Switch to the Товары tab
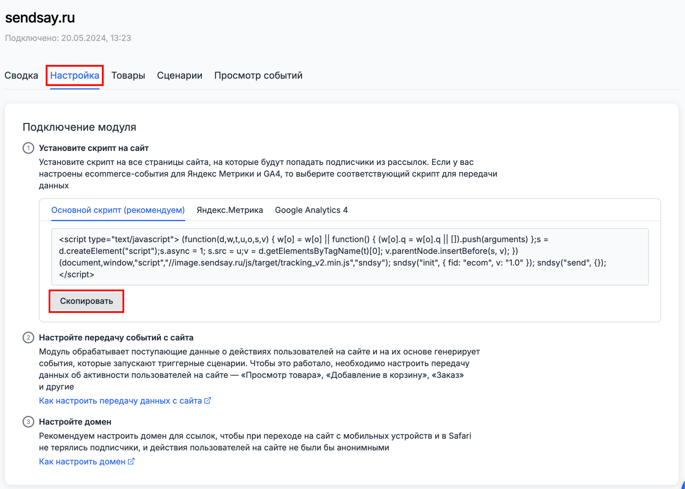 coord(128,75)
